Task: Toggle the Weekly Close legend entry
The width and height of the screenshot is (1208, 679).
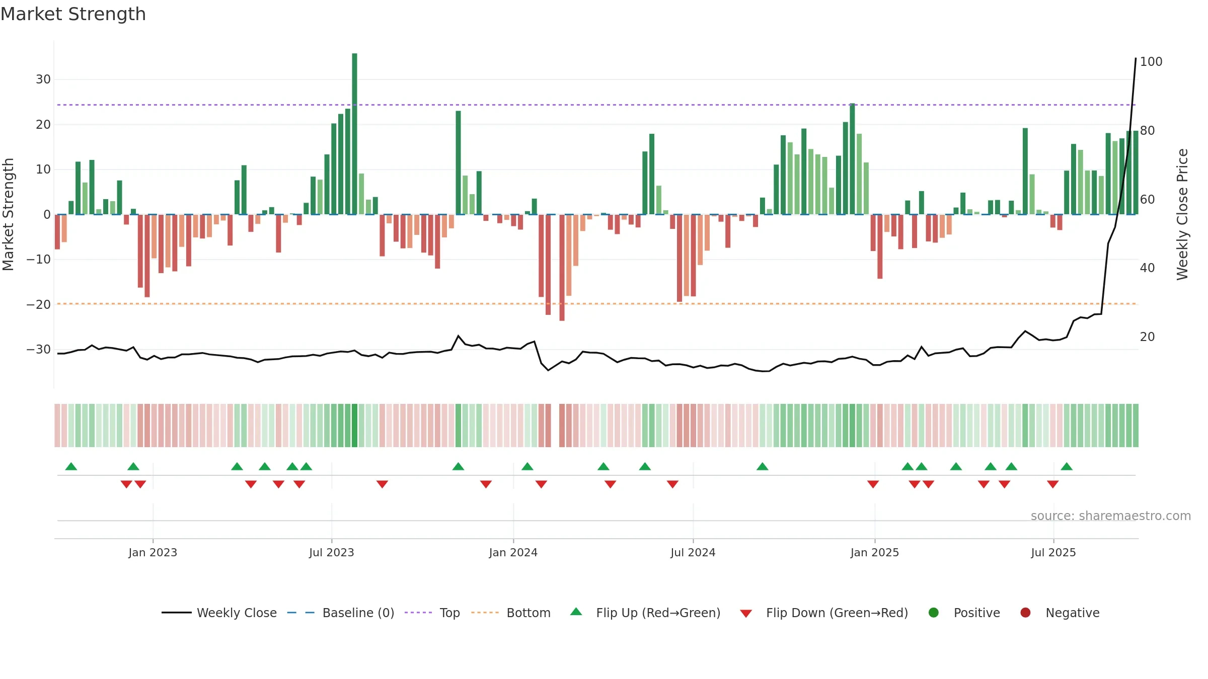Action: click(219, 613)
